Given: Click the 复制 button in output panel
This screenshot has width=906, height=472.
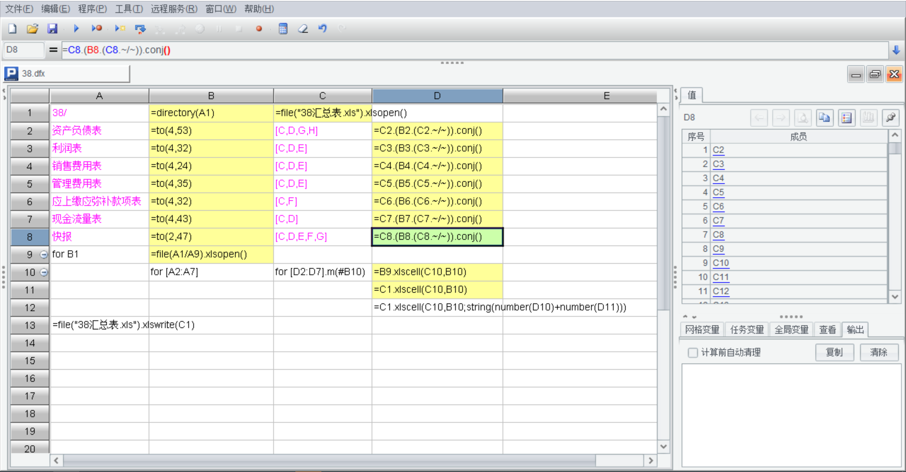Looking at the screenshot, I should [x=834, y=352].
